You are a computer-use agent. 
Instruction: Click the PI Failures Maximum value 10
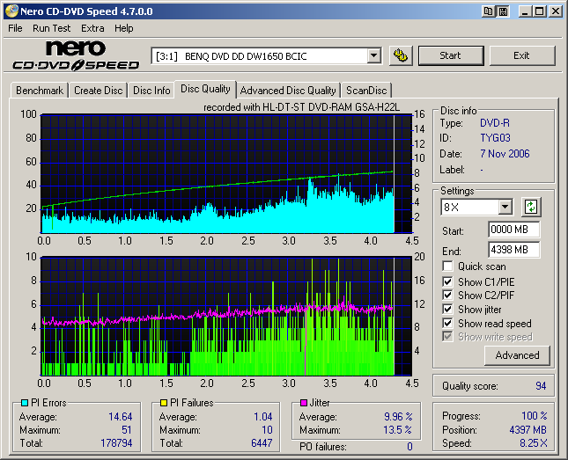[x=267, y=430]
